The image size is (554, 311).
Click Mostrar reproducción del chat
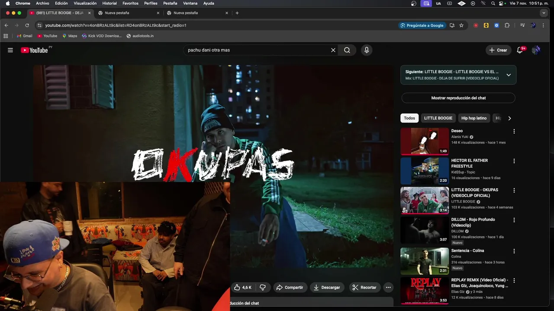(x=458, y=98)
